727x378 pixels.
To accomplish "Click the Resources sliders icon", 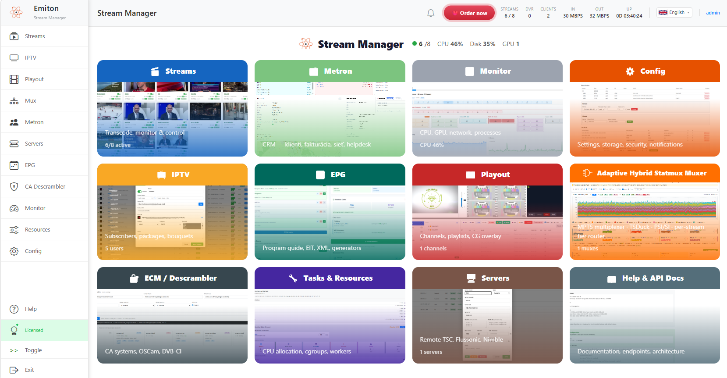I will point(14,230).
